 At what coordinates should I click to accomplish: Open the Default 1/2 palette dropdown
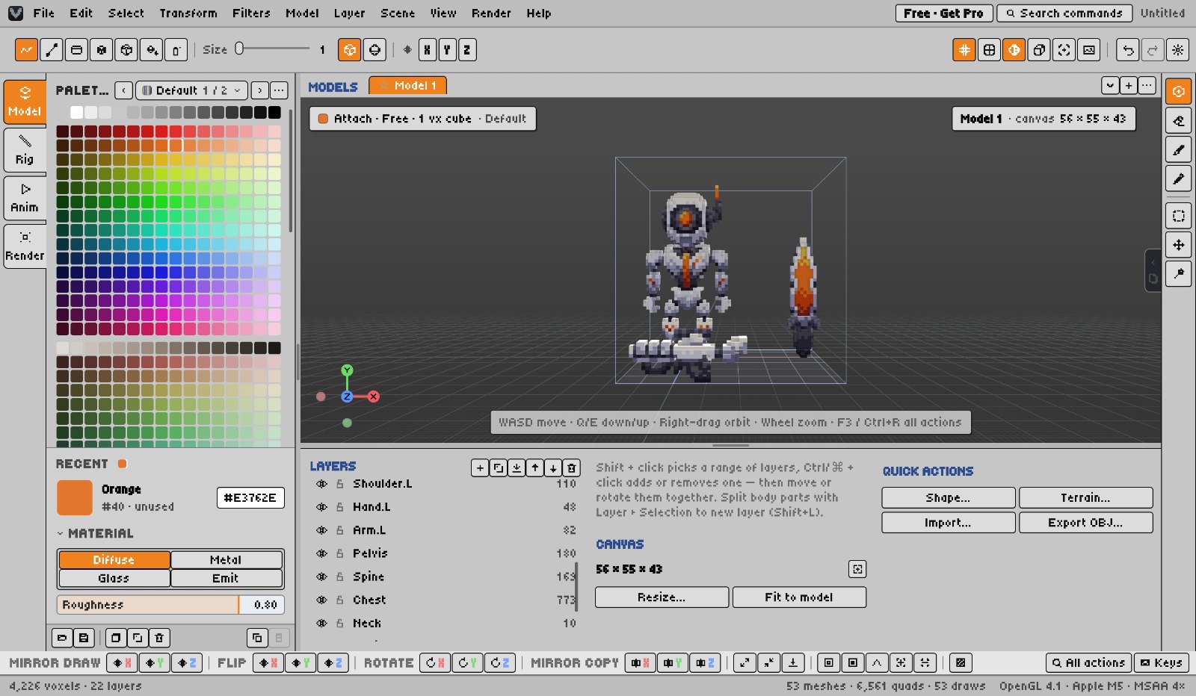coord(192,90)
